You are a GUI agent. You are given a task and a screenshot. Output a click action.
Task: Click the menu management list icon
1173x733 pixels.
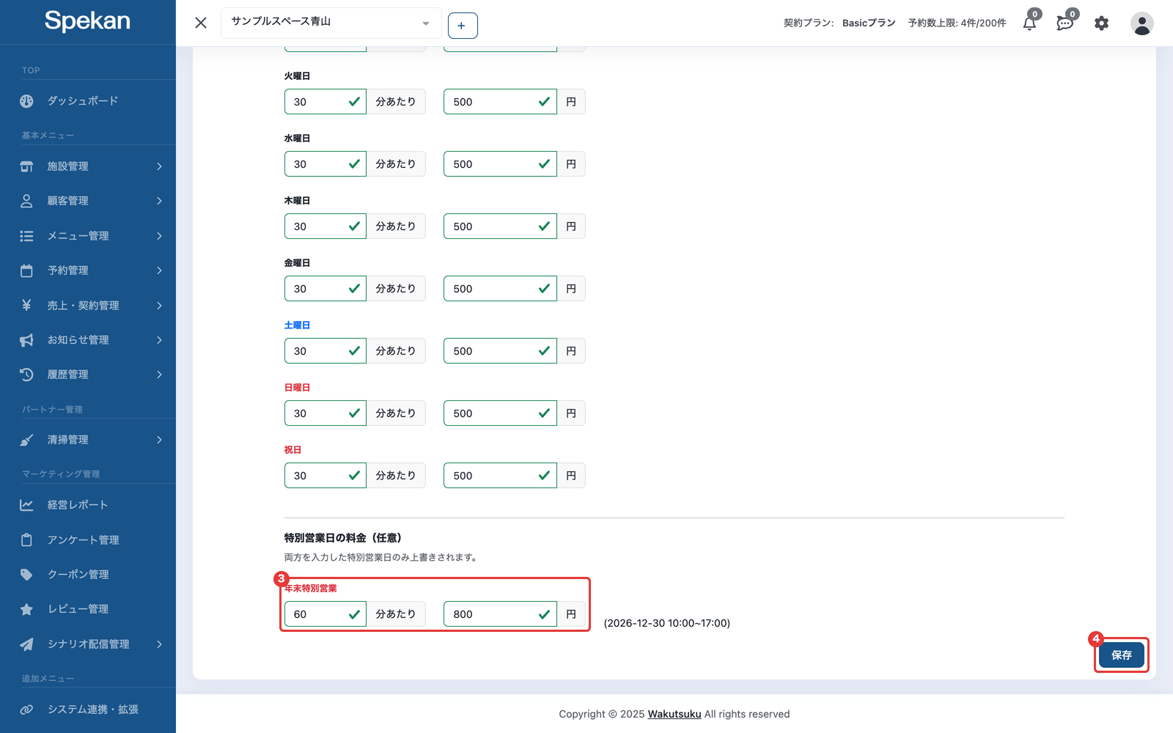coord(26,236)
